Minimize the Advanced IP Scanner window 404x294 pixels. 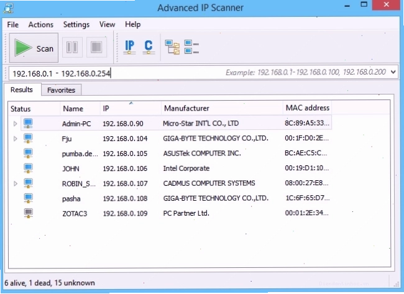coord(347,6)
